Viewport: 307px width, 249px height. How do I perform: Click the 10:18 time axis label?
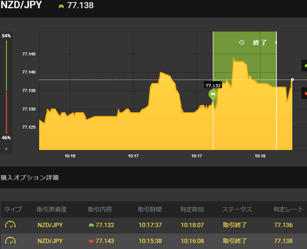click(260, 156)
